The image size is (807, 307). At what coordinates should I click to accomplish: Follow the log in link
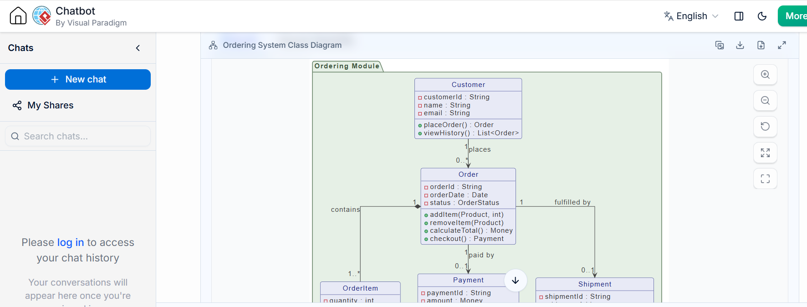pos(71,242)
